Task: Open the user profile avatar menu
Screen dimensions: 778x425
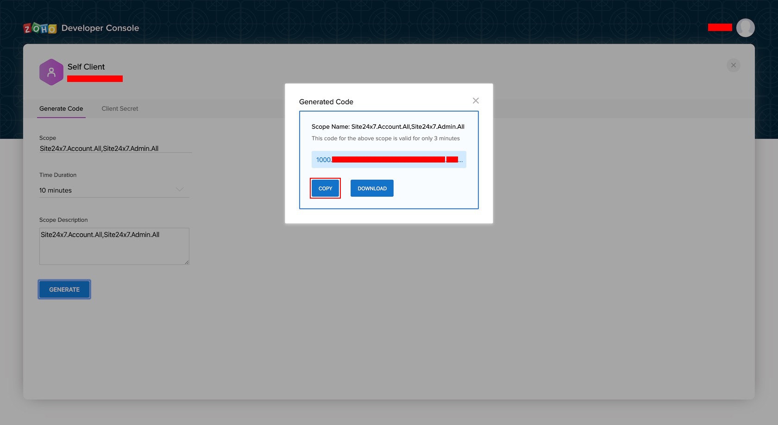Action: coord(746,28)
